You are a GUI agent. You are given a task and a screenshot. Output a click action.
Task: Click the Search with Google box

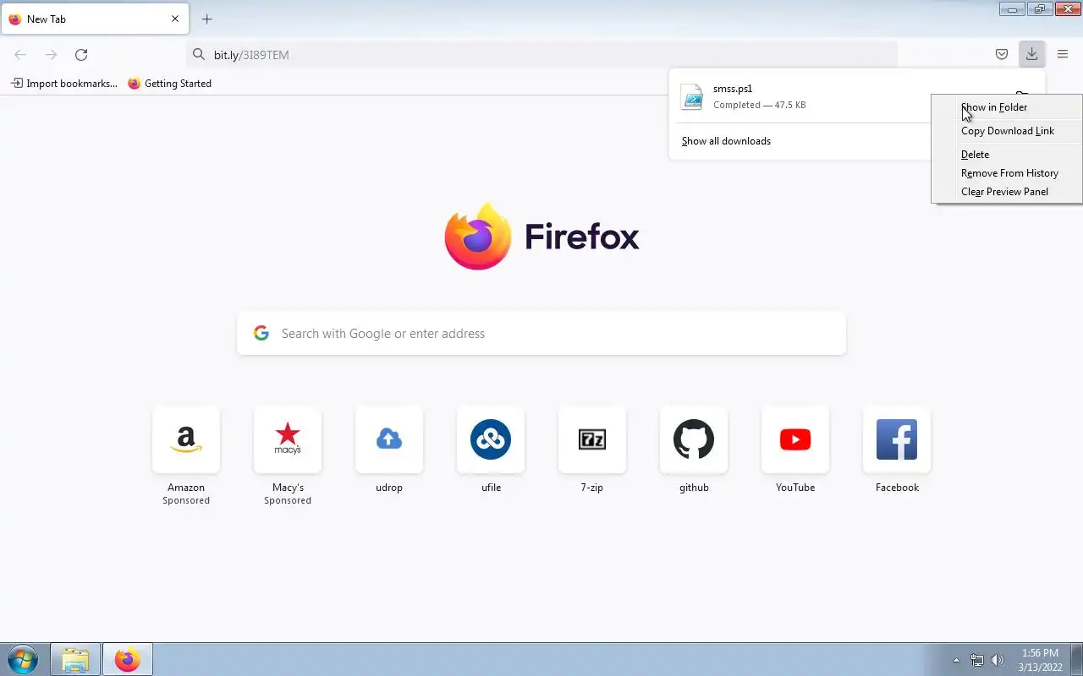(x=541, y=334)
